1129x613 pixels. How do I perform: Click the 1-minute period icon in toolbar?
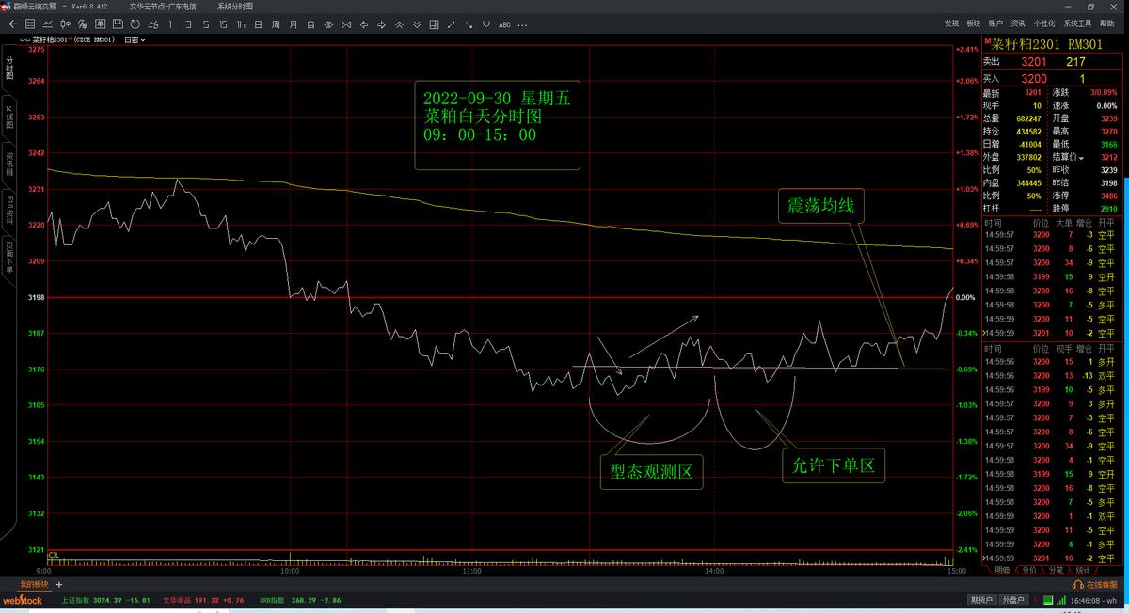[x=171, y=24]
